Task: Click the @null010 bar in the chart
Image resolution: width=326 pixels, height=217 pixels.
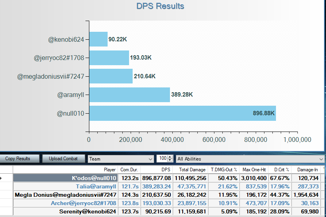Action: (182, 113)
